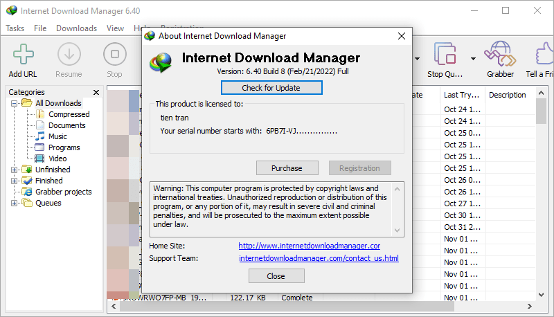Collapse the All Downloads tree node
The width and height of the screenshot is (554, 317).
coord(14,103)
